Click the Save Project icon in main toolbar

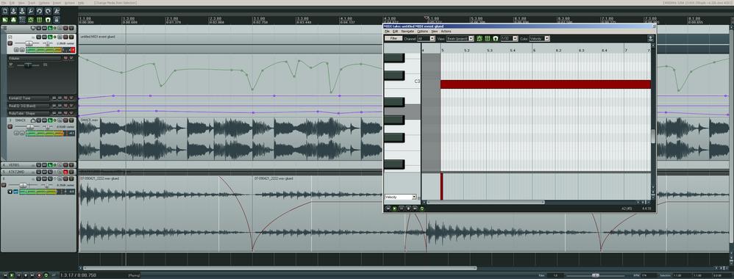click(22, 11)
